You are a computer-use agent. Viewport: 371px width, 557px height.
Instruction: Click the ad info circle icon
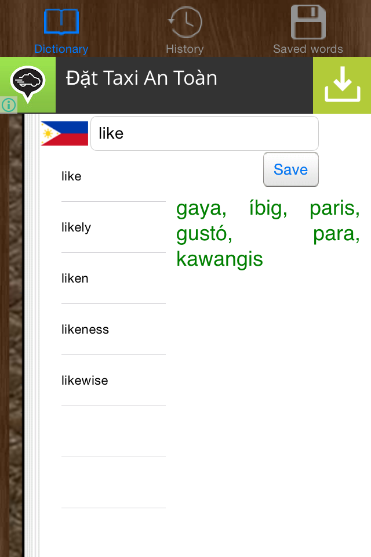(9, 105)
